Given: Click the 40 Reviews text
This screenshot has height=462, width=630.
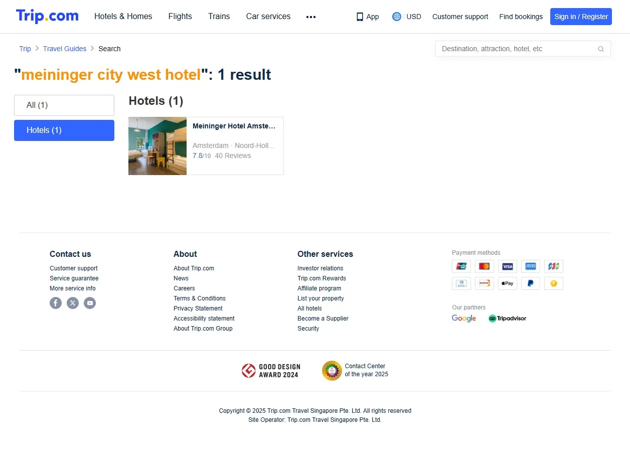Looking at the screenshot, I should pyautogui.click(x=233, y=156).
